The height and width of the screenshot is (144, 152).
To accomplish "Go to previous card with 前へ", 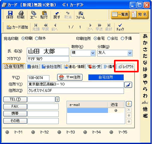I will [55, 27].
